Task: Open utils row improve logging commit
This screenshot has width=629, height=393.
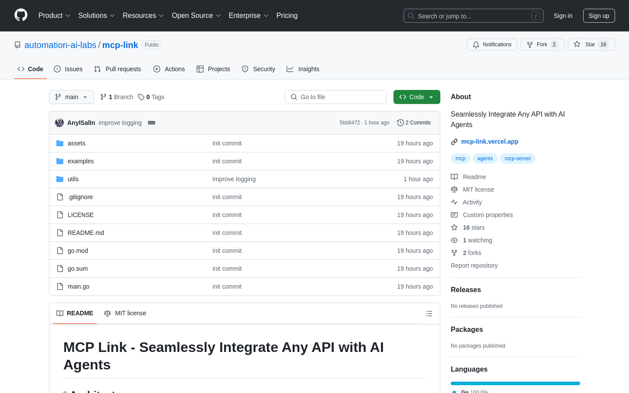Action: (234, 179)
